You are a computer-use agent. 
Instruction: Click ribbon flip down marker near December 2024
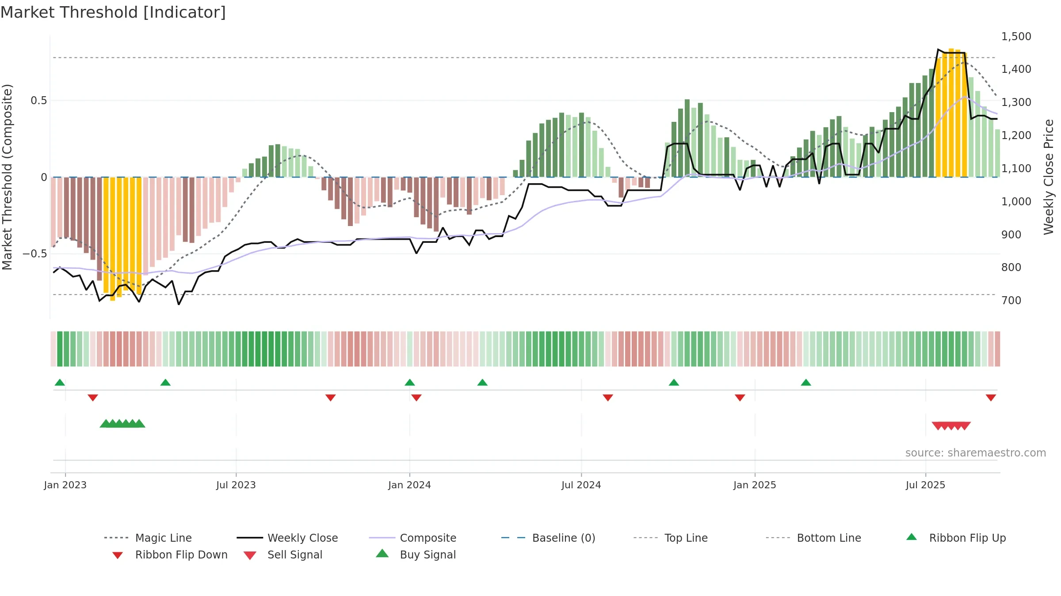click(740, 398)
